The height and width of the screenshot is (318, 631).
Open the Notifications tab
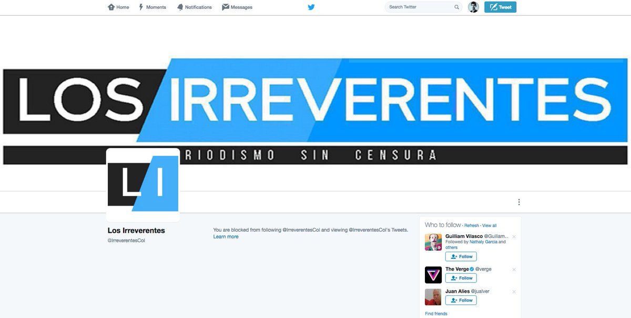click(195, 7)
